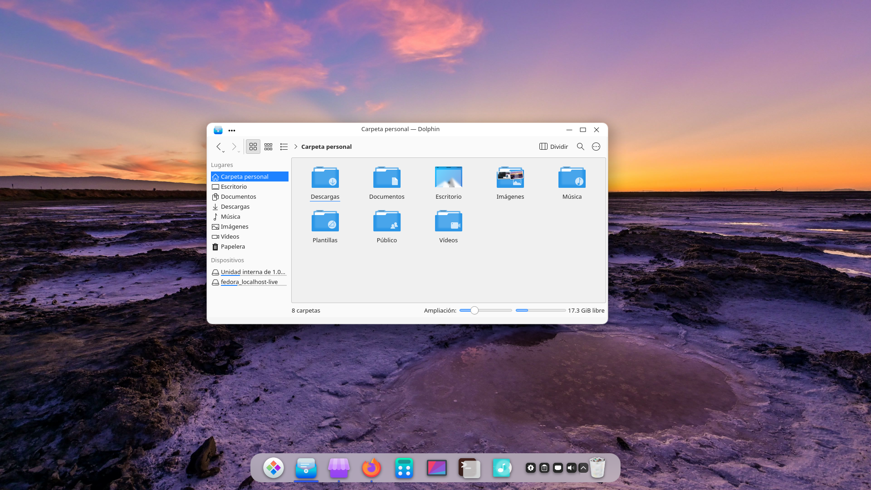Open Vídeos in the sidebar
The width and height of the screenshot is (871, 490).
point(250,236)
